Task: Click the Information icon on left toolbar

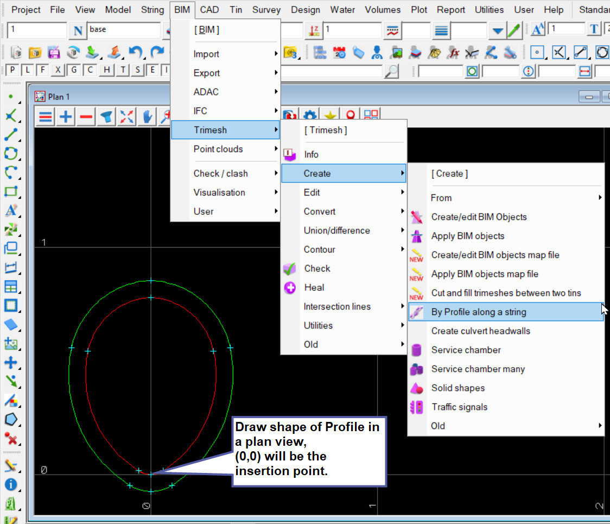Action: click(10, 485)
